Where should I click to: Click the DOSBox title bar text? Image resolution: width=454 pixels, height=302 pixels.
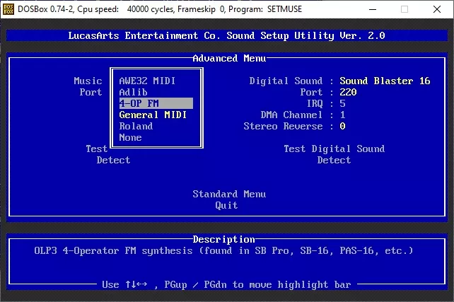point(160,9)
